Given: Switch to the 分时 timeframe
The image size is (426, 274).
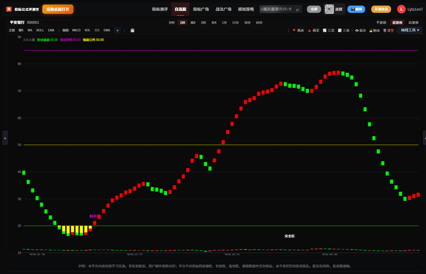Looking at the screenshot, I should (172, 23).
